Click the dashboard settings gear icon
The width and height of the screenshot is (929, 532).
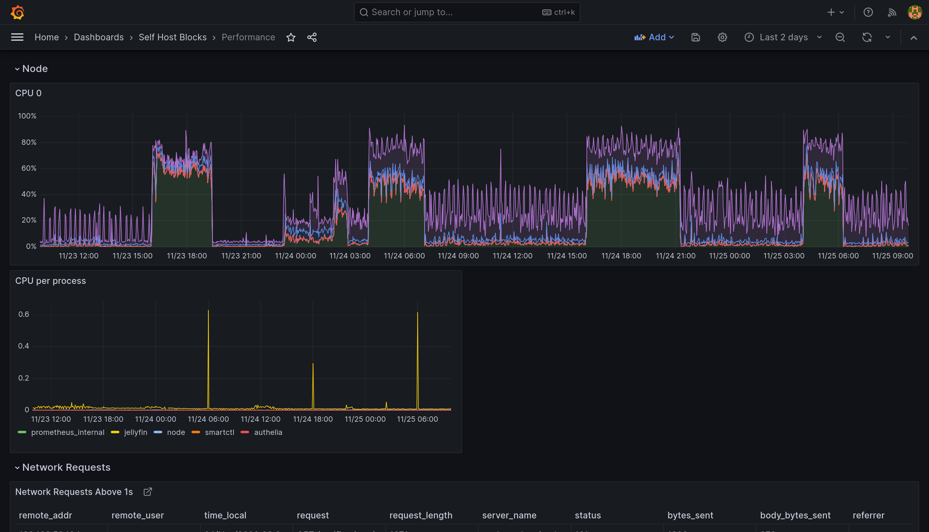[722, 37]
